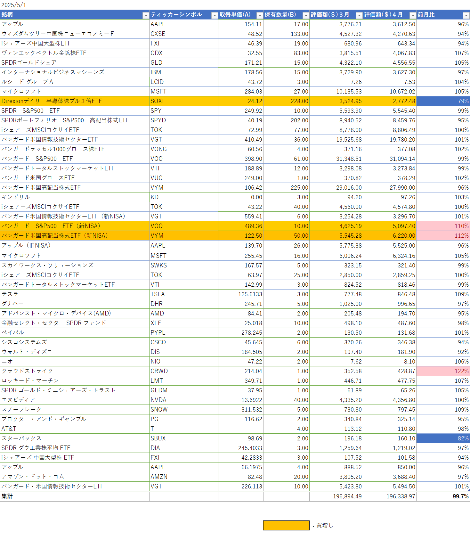Select the ticker cell NIO
The image size is (470, 540).
click(184, 362)
